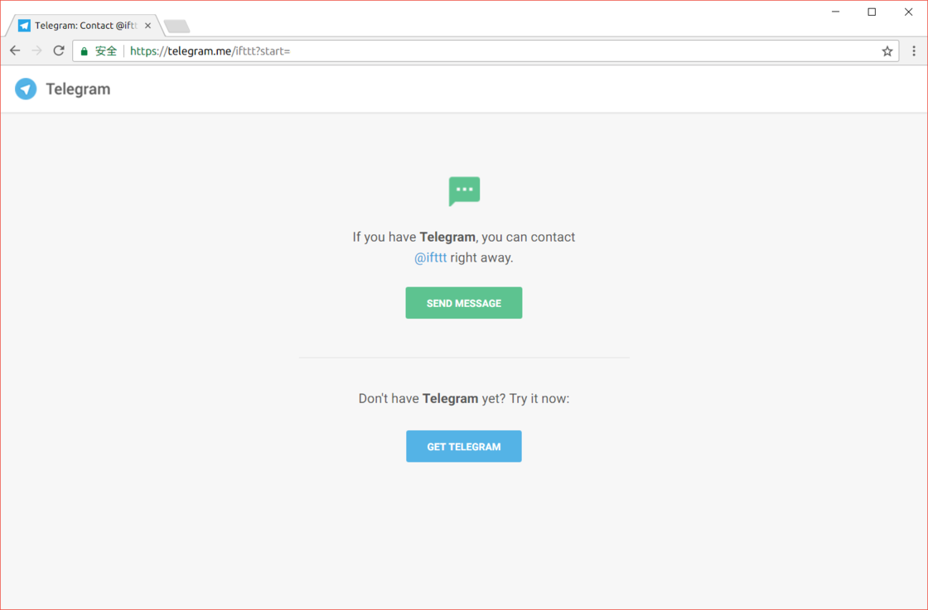Screen dimensions: 928x610
Task: Open a new tab with the blank tab button
Action: click(x=176, y=26)
